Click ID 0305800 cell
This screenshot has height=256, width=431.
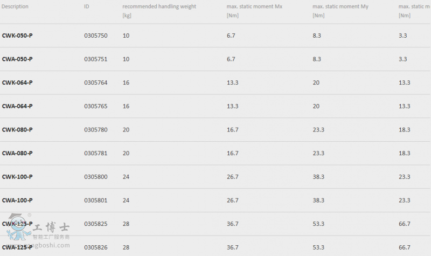coord(96,177)
